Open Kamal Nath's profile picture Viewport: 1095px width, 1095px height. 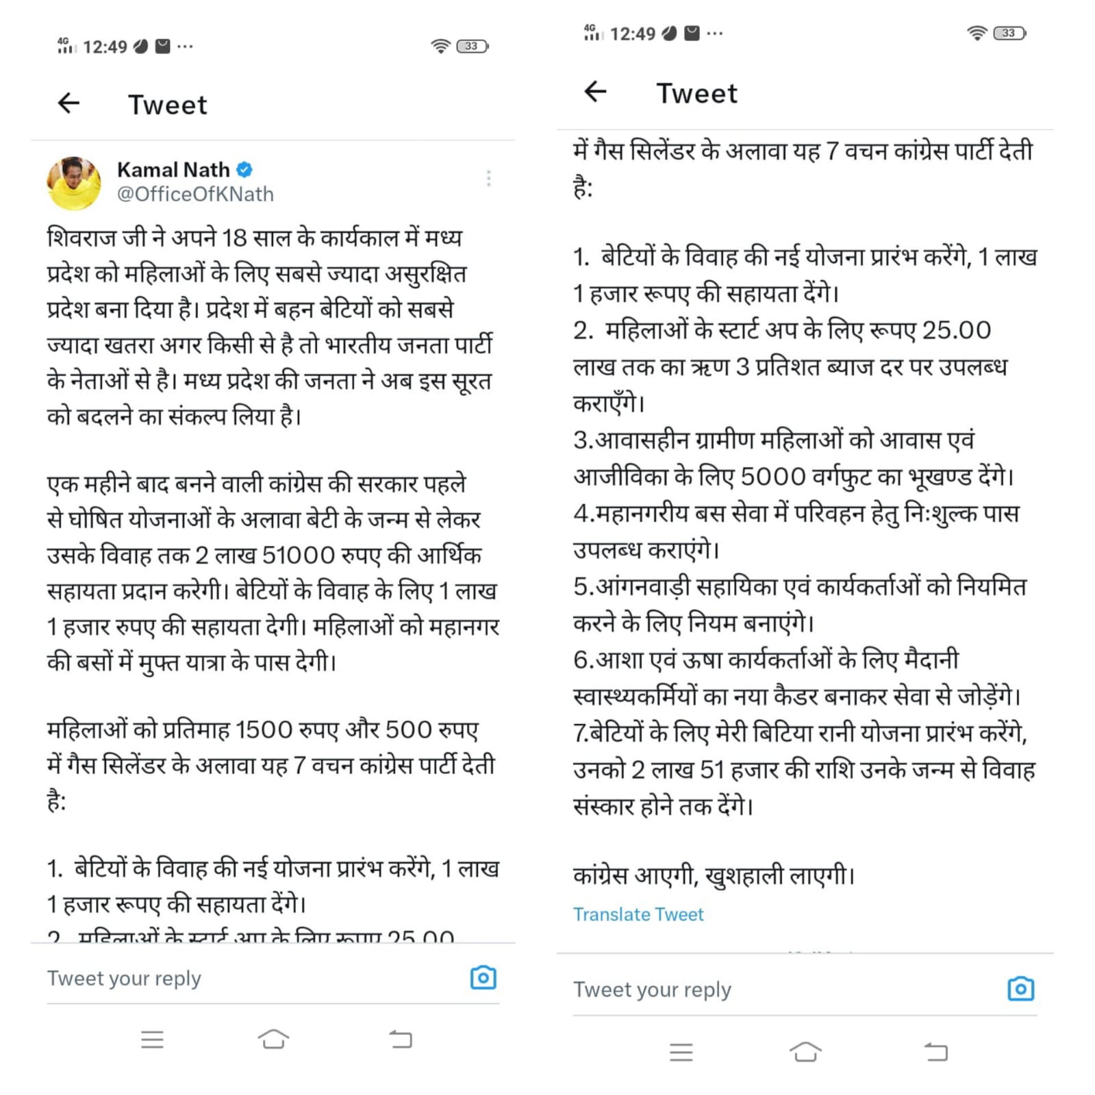click(73, 180)
